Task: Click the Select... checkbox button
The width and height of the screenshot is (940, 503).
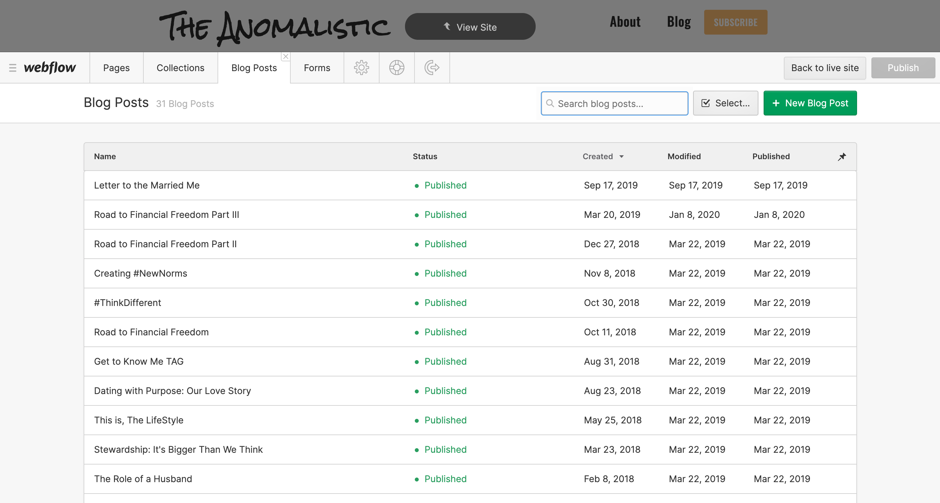Action: click(x=725, y=103)
